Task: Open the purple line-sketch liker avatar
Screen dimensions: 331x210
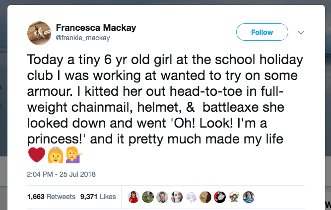Action: [191, 197]
